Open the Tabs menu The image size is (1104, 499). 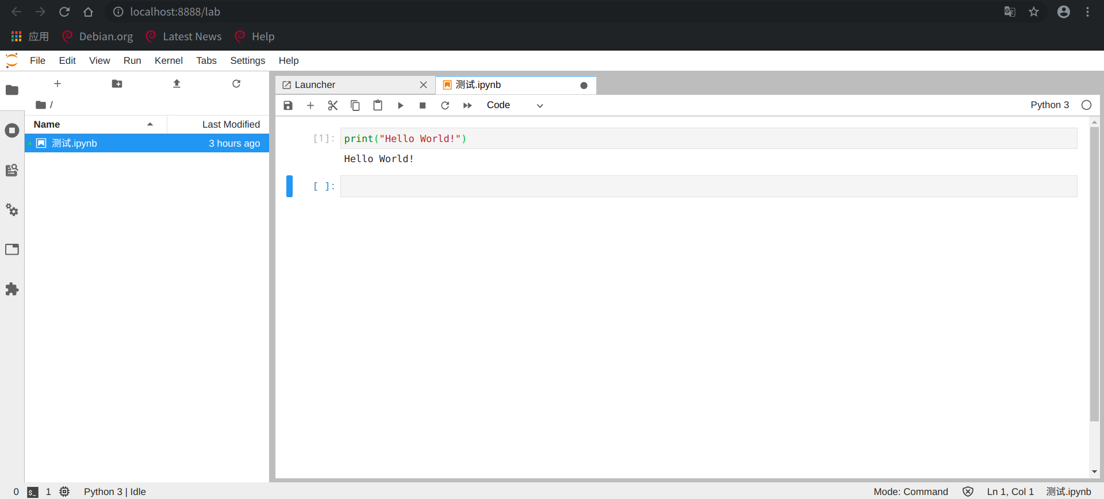tap(206, 60)
